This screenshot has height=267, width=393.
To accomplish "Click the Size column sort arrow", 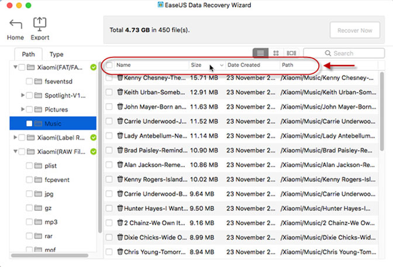I will (222, 65).
